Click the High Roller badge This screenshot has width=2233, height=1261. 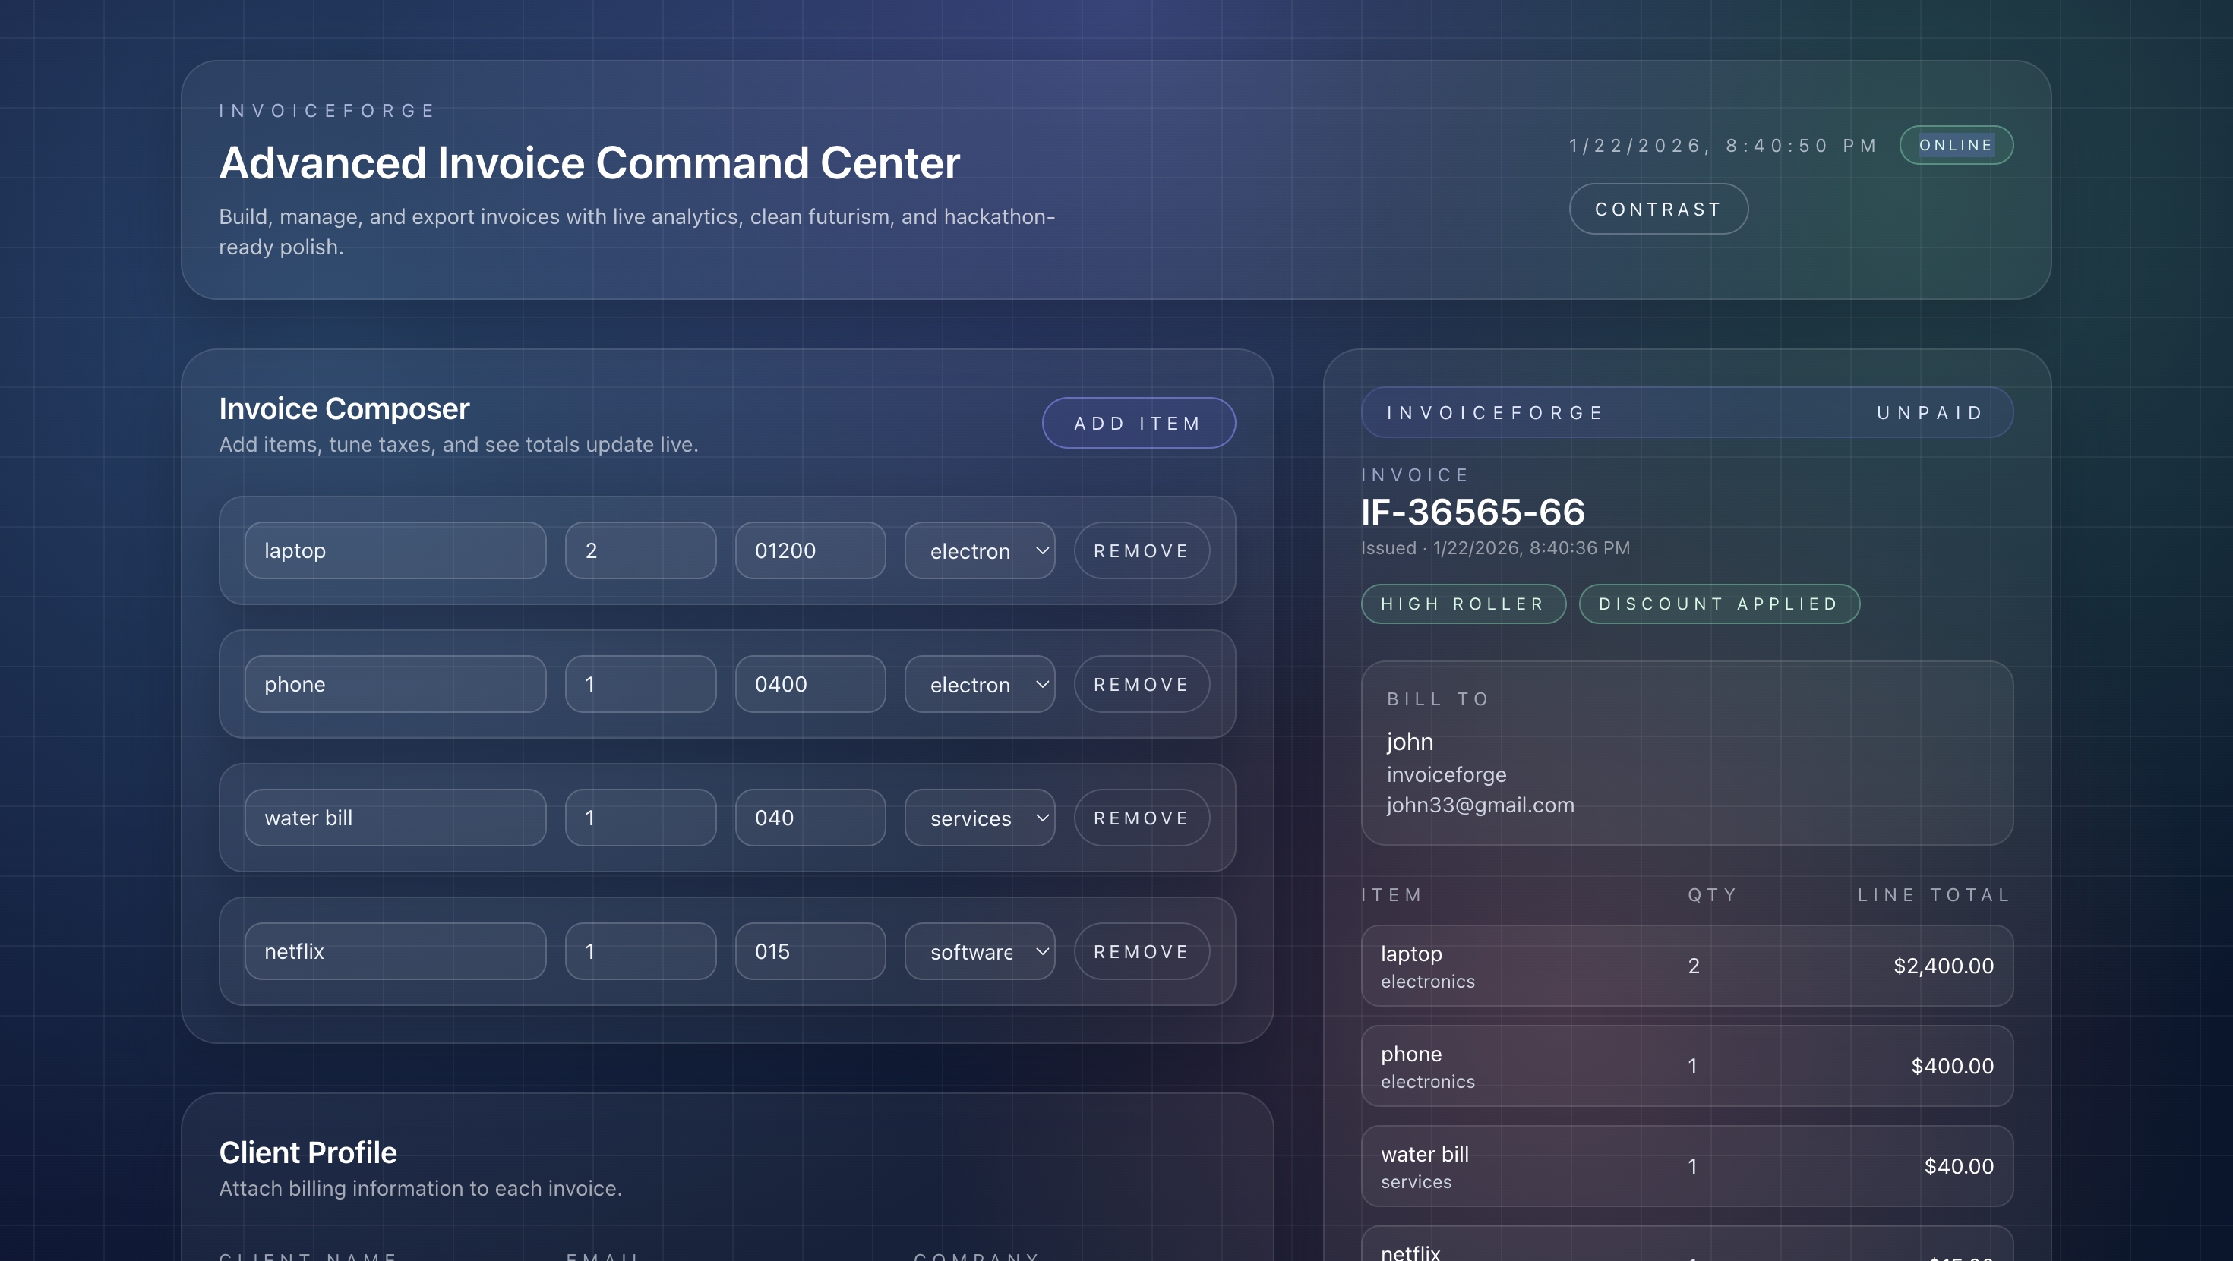pos(1462,604)
